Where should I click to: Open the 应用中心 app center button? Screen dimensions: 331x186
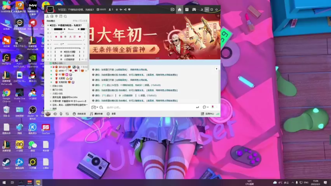tap(208, 114)
